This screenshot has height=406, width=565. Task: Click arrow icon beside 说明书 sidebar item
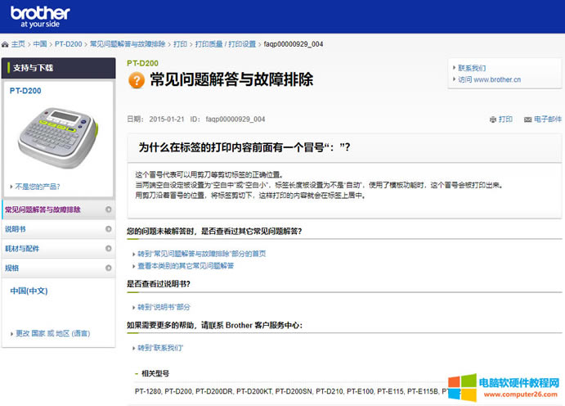click(109, 229)
